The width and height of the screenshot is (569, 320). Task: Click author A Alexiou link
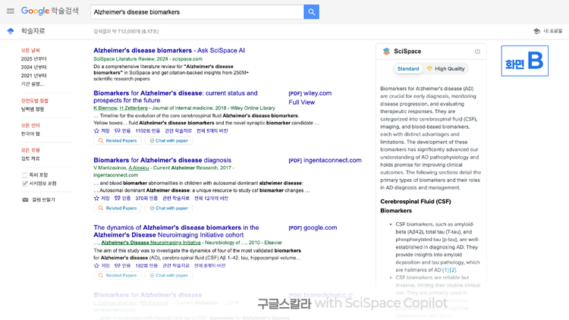[x=139, y=168]
